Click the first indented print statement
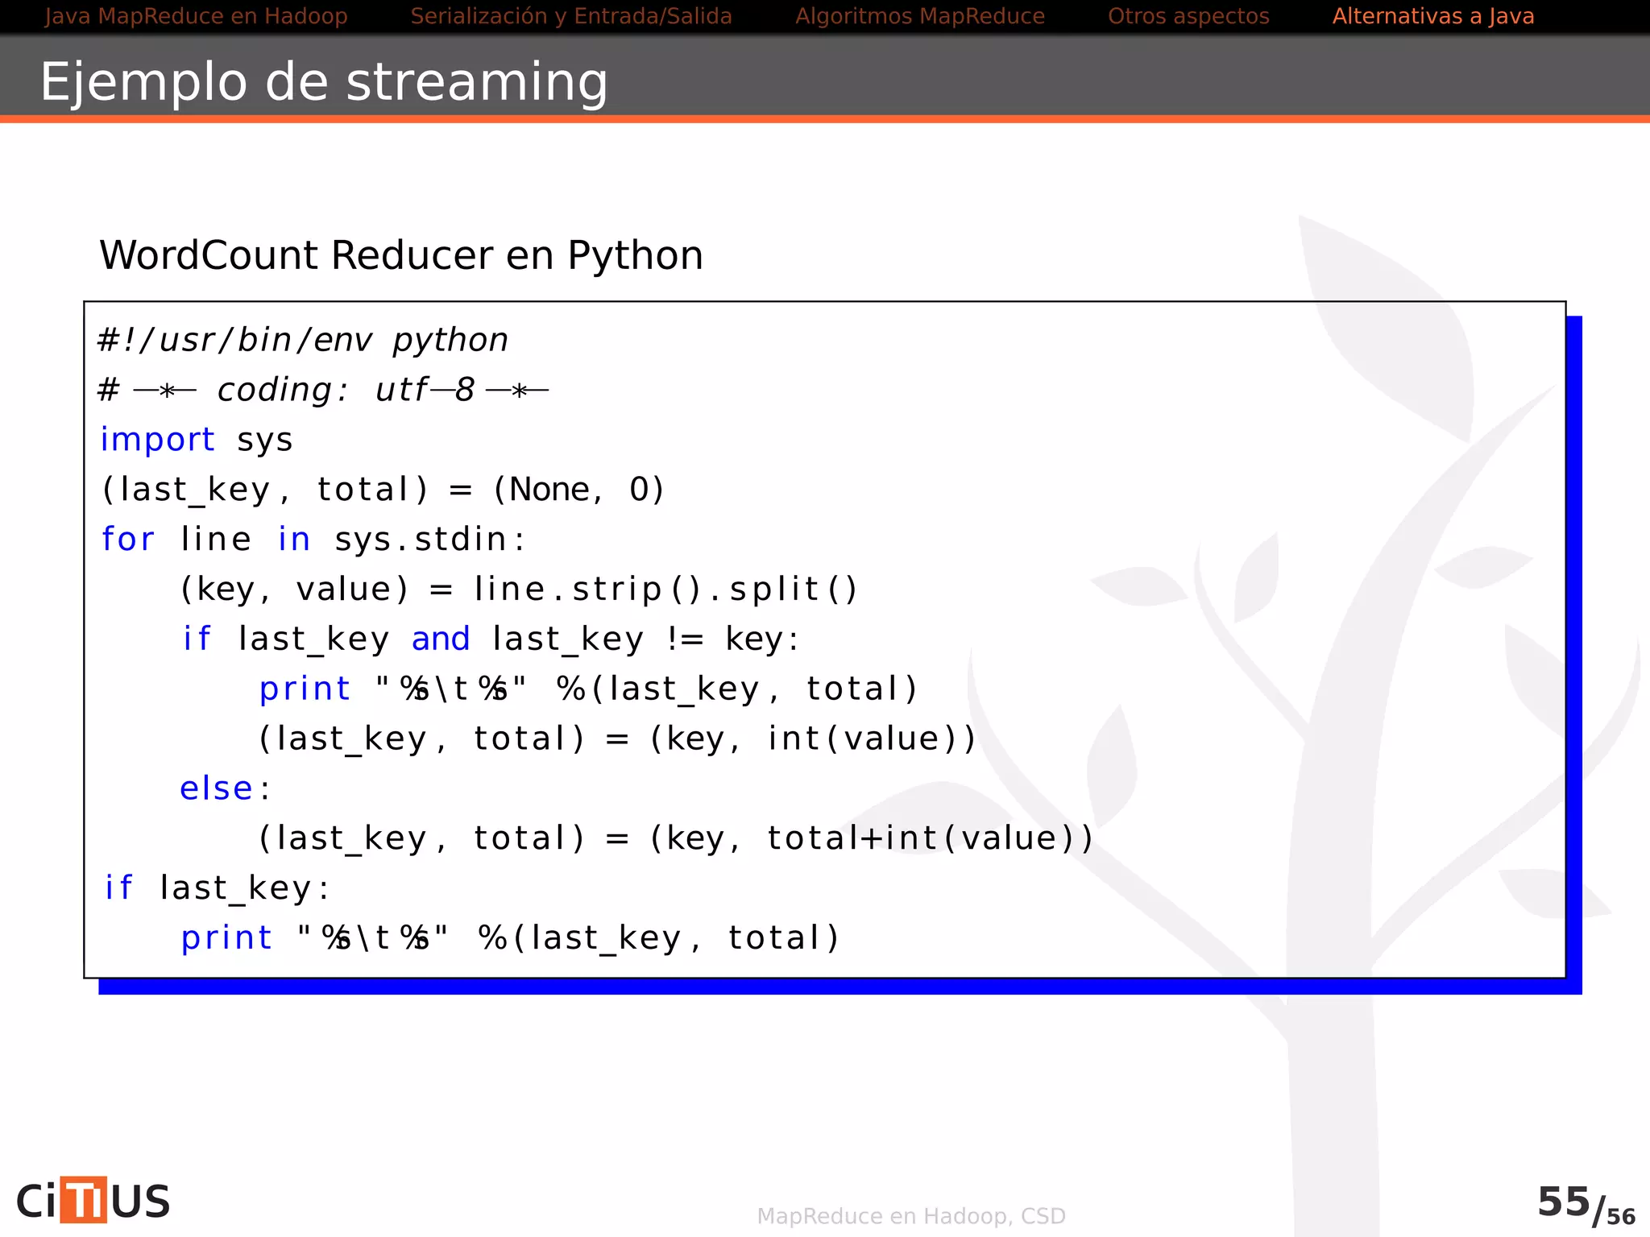The height and width of the screenshot is (1237, 1650). click(589, 689)
